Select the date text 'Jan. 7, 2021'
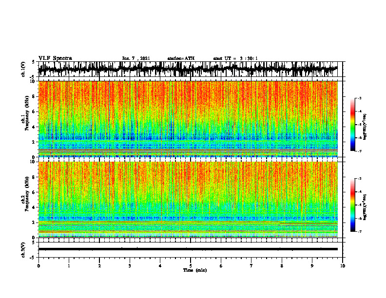The height and width of the screenshot is (298, 386). (136, 58)
